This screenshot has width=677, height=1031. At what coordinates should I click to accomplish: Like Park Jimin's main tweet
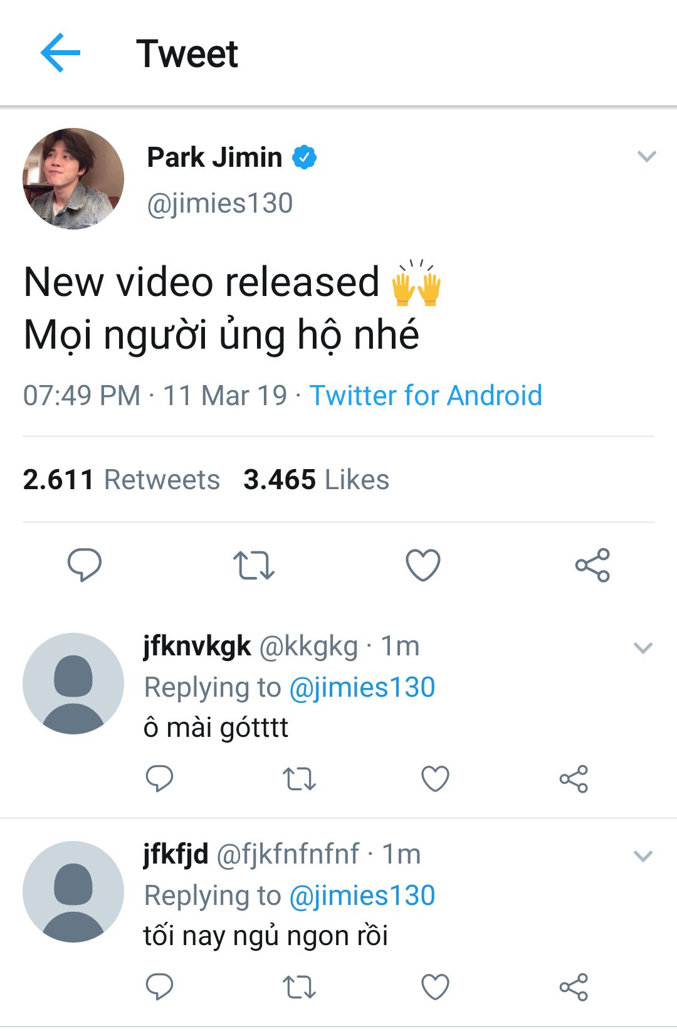click(423, 565)
